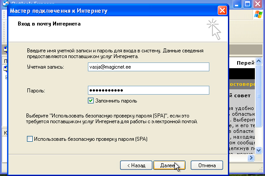Click the Windows flag logo in Outlook Express
The height and width of the screenshot is (176, 265).
(258, 15)
